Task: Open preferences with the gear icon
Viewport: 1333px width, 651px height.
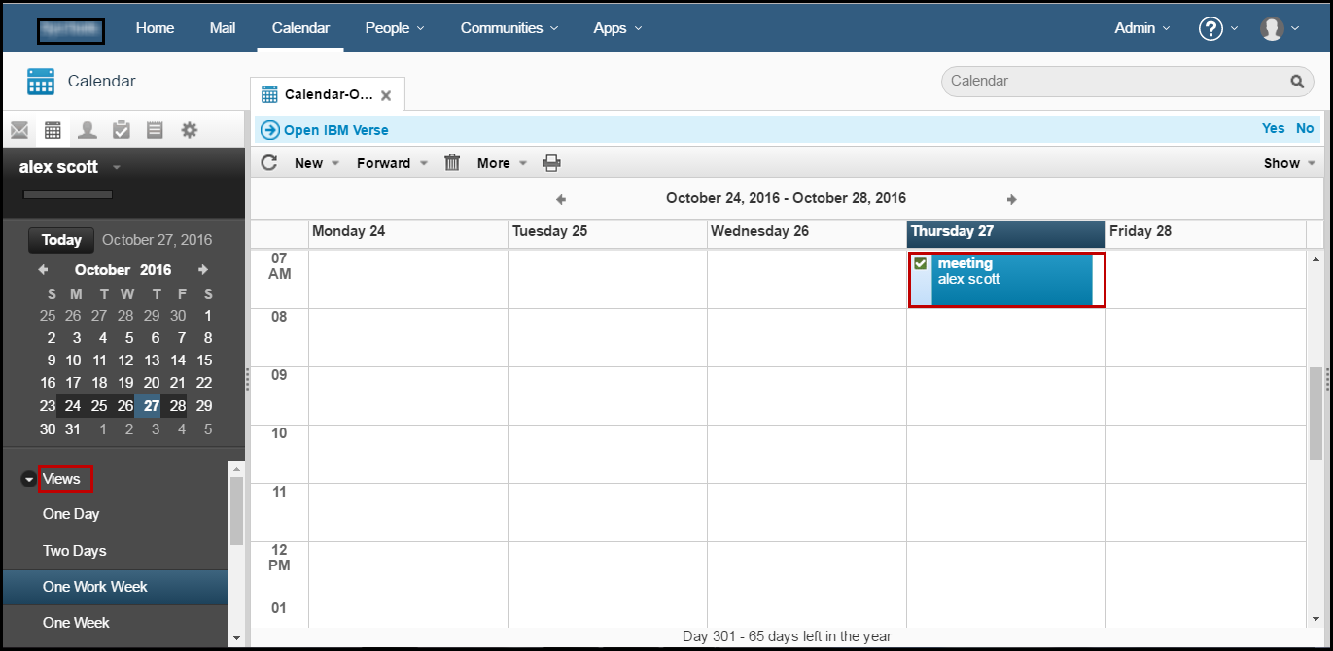Action: click(189, 129)
